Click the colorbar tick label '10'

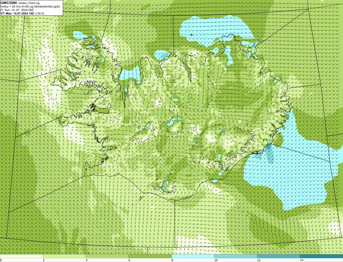tap(216, 260)
